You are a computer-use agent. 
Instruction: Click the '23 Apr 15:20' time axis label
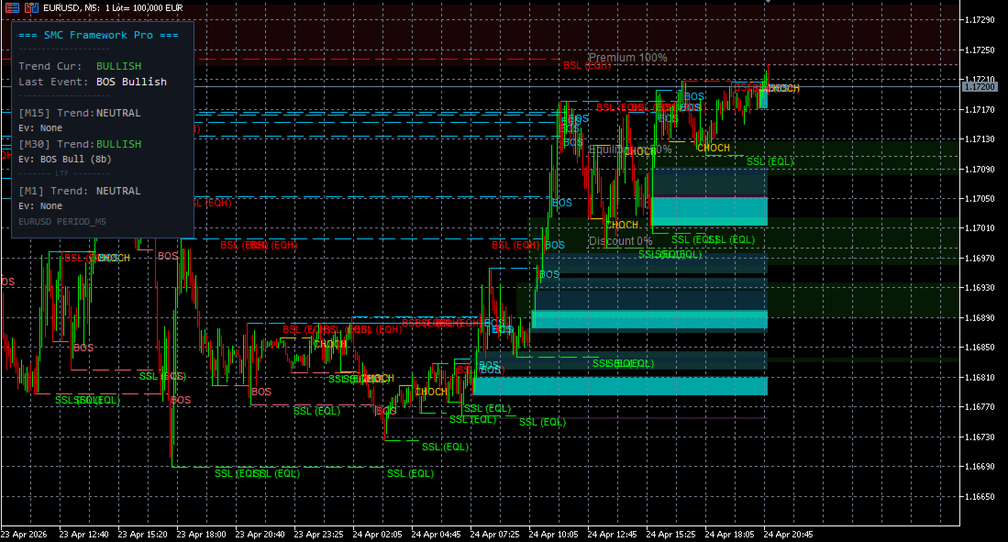point(143,535)
